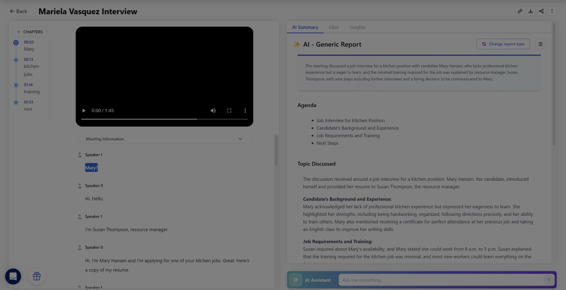Collapse the Chapters panel
This screenshot has height=290, width=566.
[x=30, y=32]
